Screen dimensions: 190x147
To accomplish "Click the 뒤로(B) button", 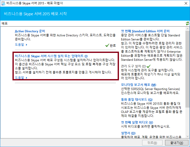I will pos(152,143).
